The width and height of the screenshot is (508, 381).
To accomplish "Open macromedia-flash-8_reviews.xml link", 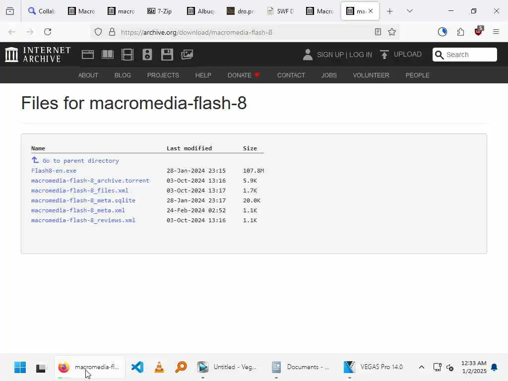I will click(x=83, y=220).
